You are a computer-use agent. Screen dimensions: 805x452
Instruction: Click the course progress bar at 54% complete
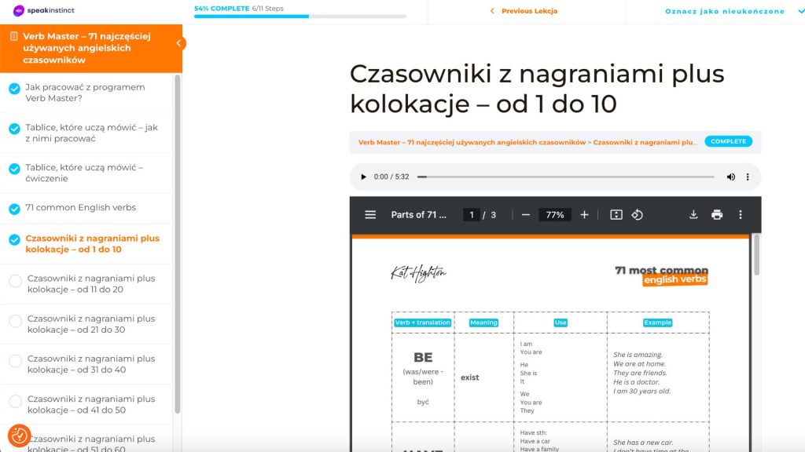300,16
